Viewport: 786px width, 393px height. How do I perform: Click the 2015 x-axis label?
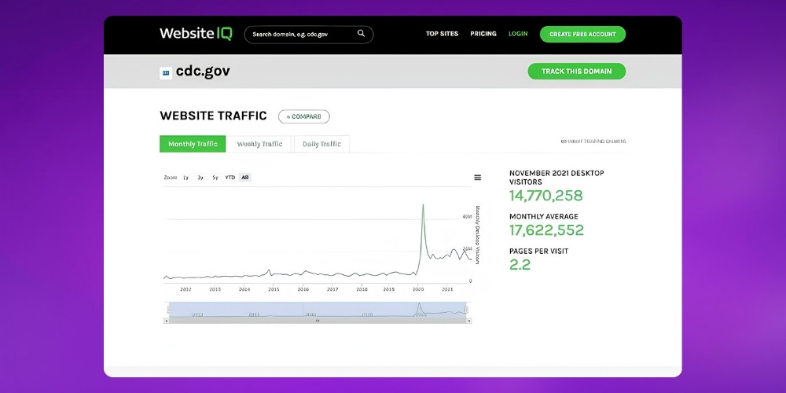coord(274,289)
